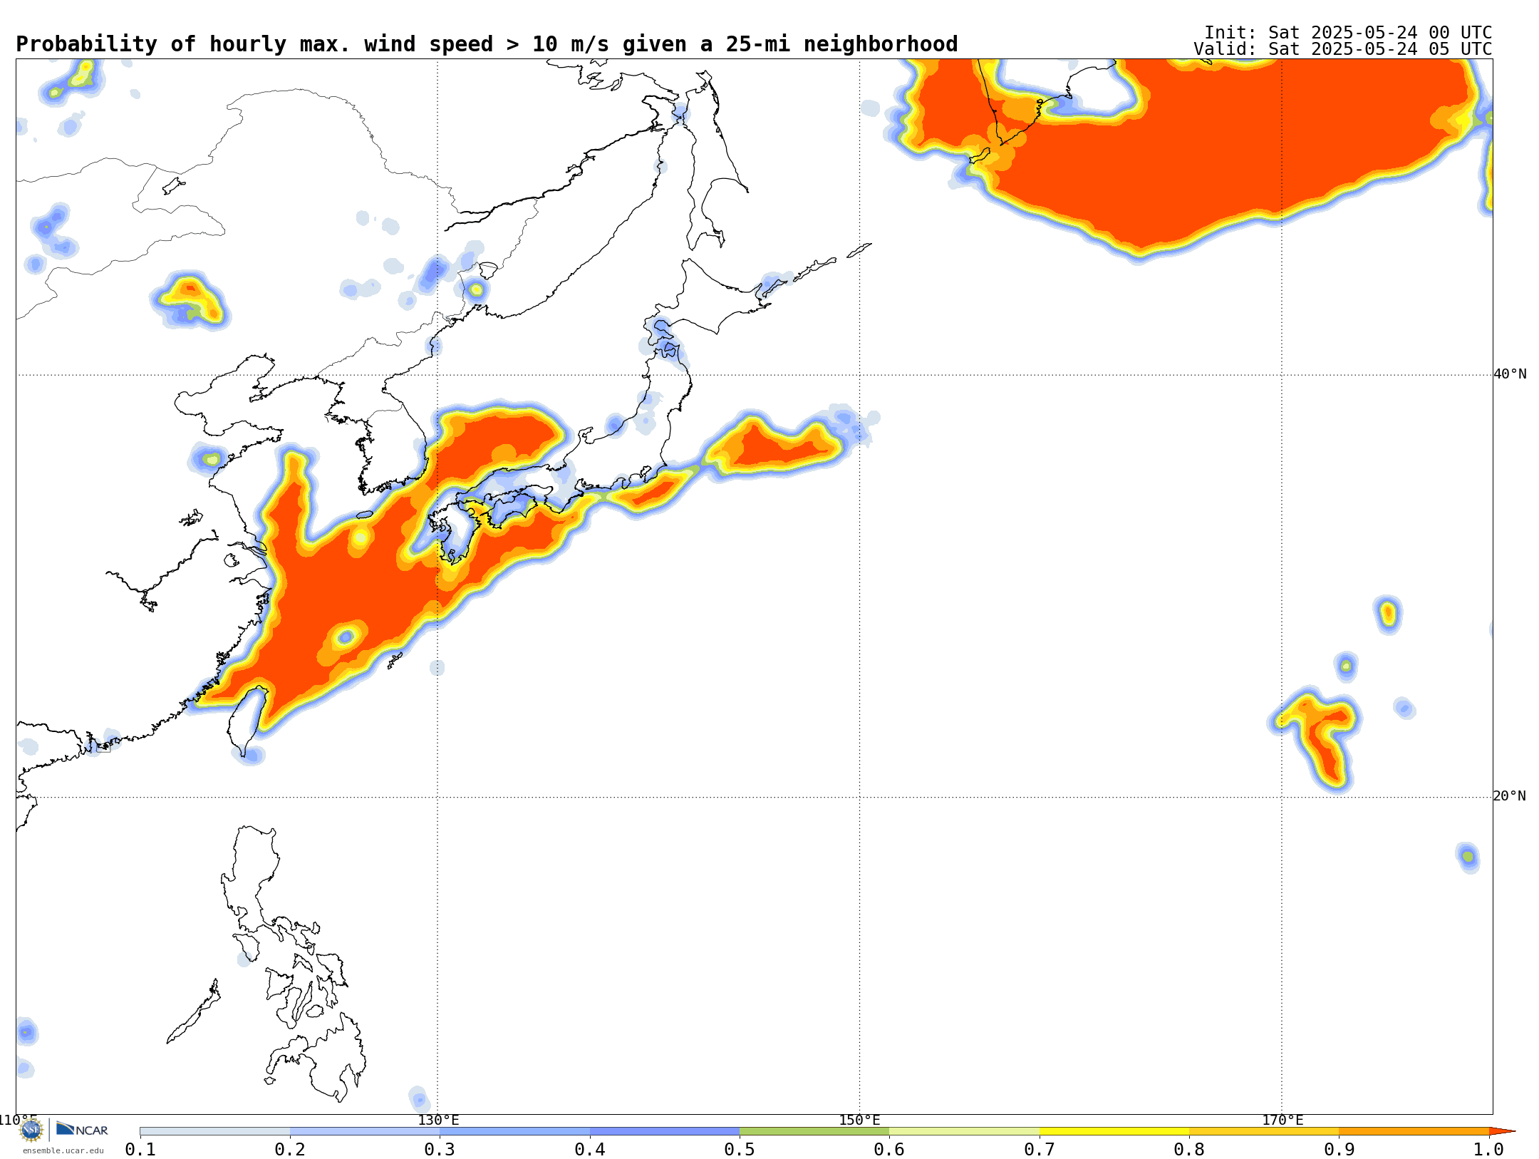Viewport: 1539px width, 1159px height.
Task: Click the 0.9 colorbar tick label
Action: (1339, 1150)
